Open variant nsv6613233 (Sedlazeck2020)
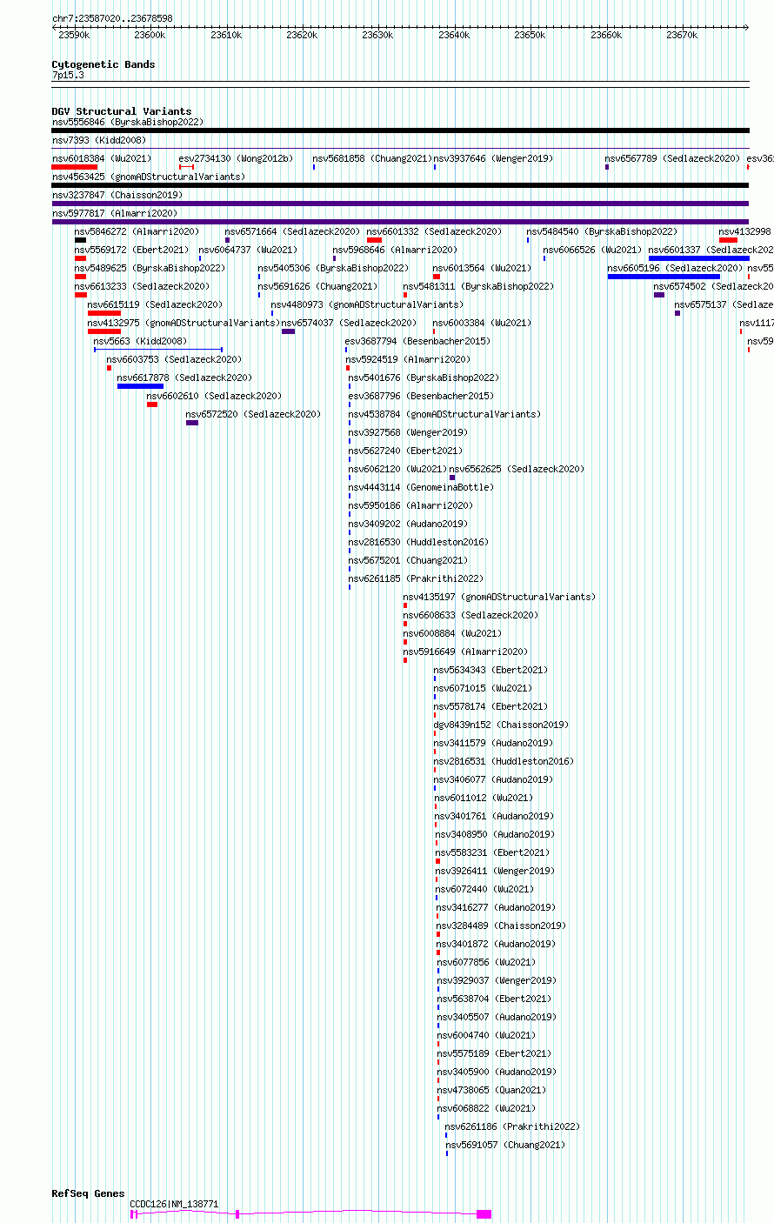 pos(142,286)
